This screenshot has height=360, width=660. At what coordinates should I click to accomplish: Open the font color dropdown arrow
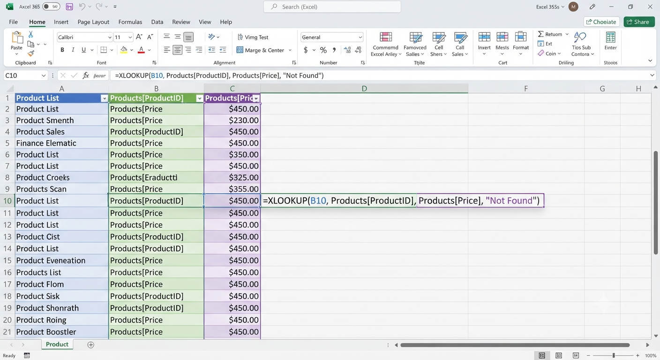tap(150, 50)
